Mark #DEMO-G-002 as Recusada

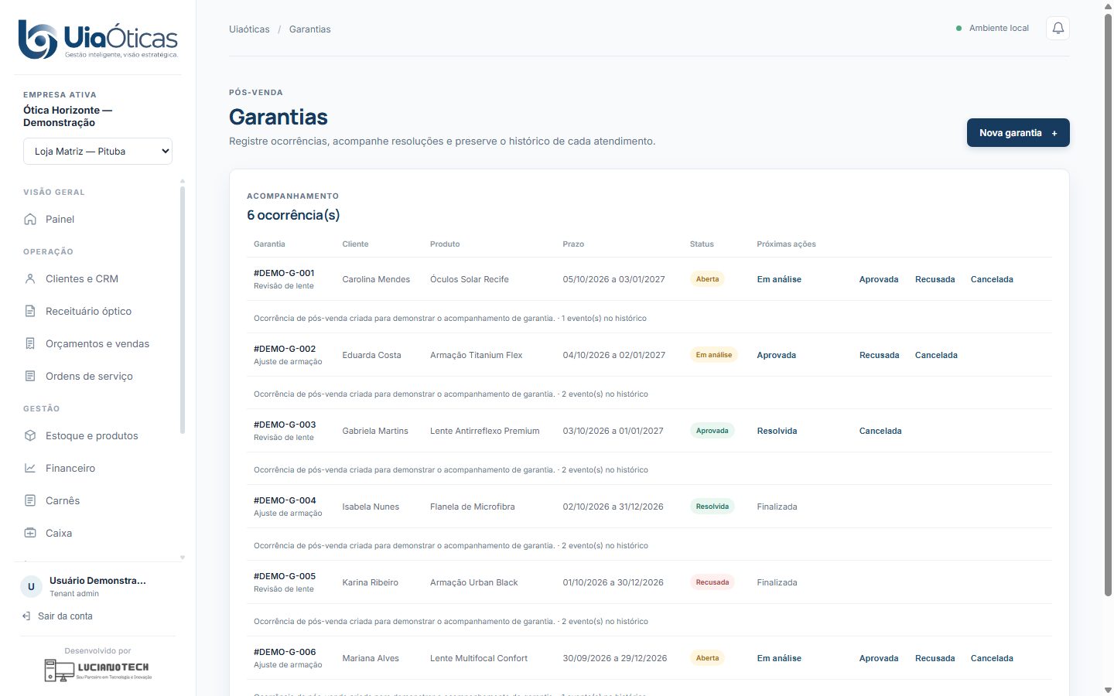879,355
